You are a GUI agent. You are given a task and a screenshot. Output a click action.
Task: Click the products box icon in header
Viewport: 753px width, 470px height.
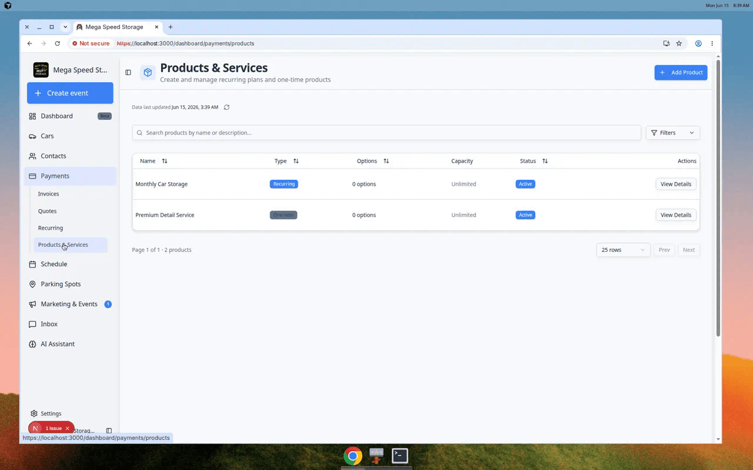(x=148, y=72)
